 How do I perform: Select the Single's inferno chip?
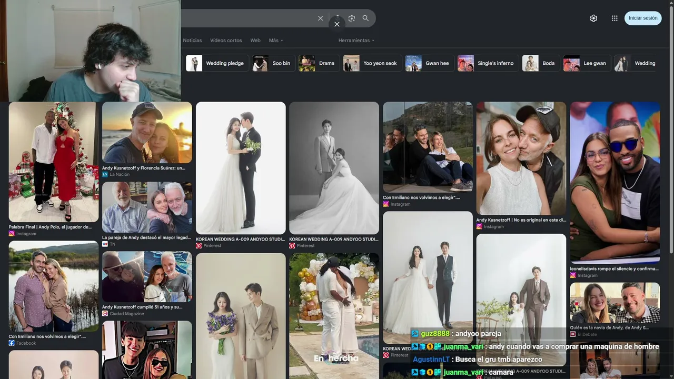(x=488, y=63)
